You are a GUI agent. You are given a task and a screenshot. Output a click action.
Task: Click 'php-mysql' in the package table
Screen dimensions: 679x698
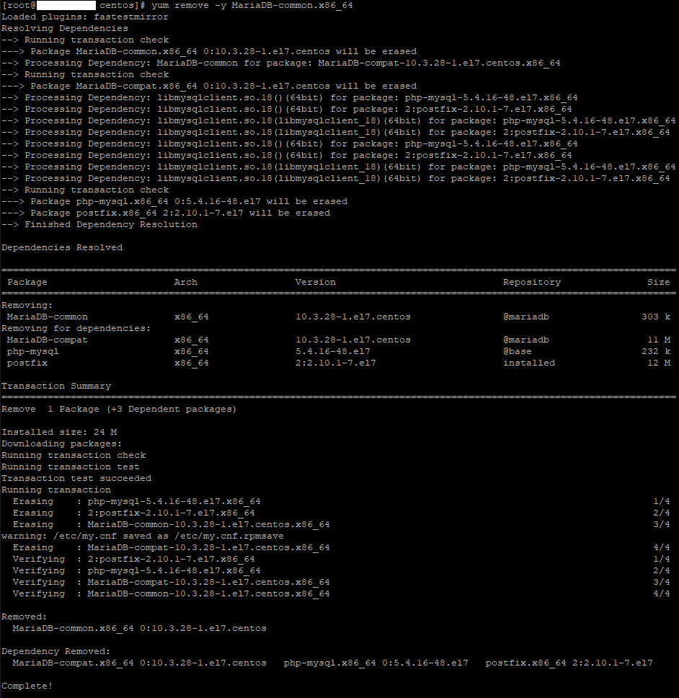pyautogui.click(x=33, y=352)
